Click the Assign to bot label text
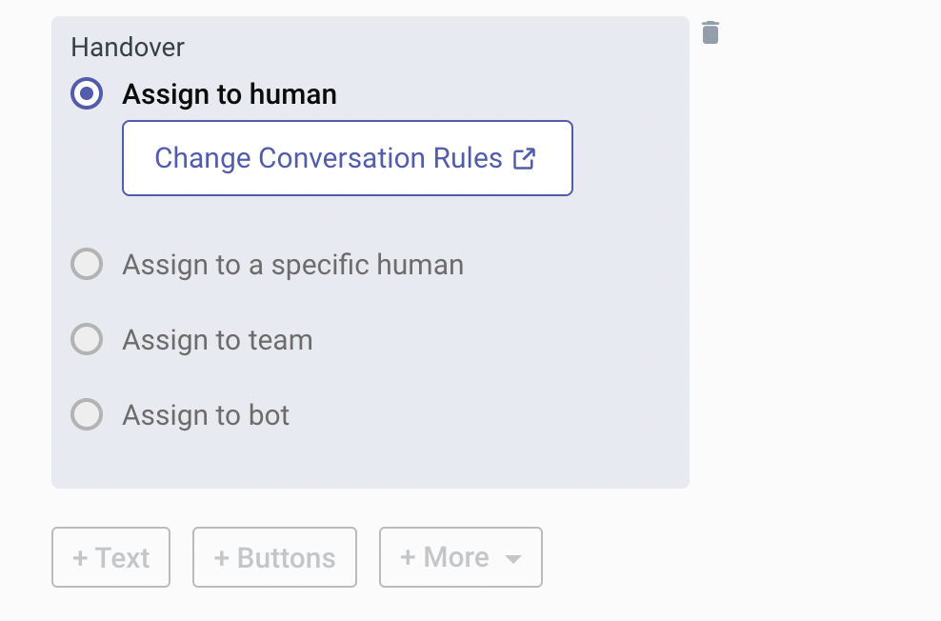The image size is (941, 621). point(206,415)
